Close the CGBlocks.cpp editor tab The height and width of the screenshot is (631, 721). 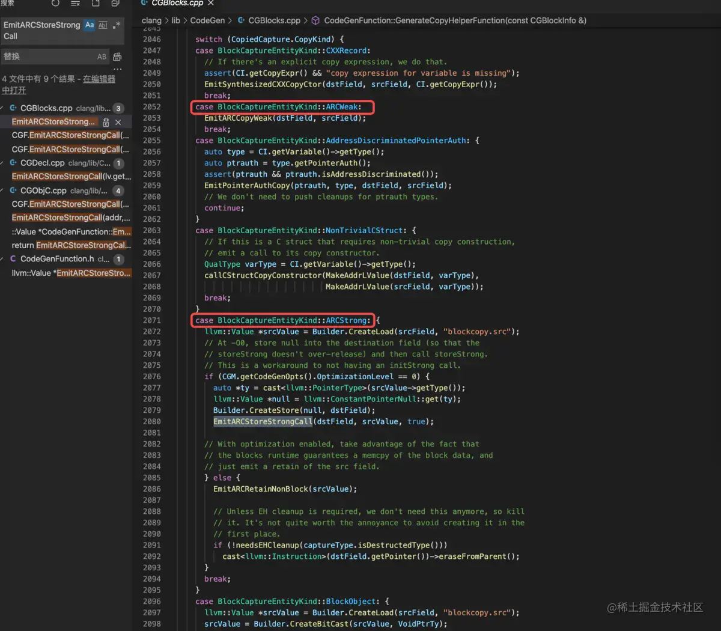(x=211, y=3)
